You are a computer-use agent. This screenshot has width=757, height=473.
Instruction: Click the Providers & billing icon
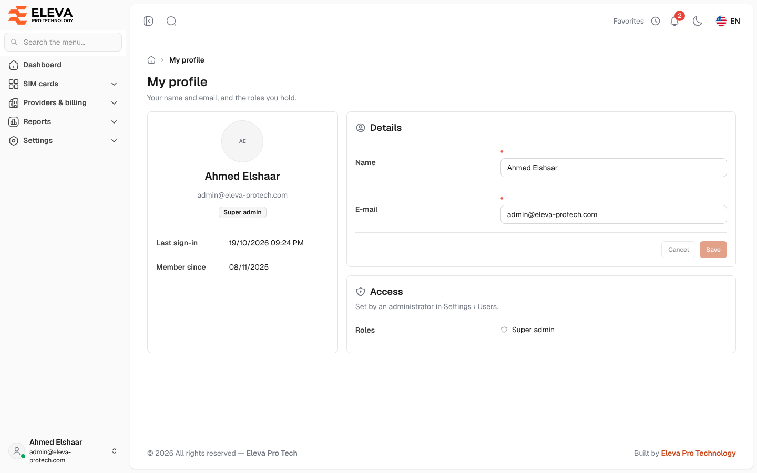(x=14, y=103)
